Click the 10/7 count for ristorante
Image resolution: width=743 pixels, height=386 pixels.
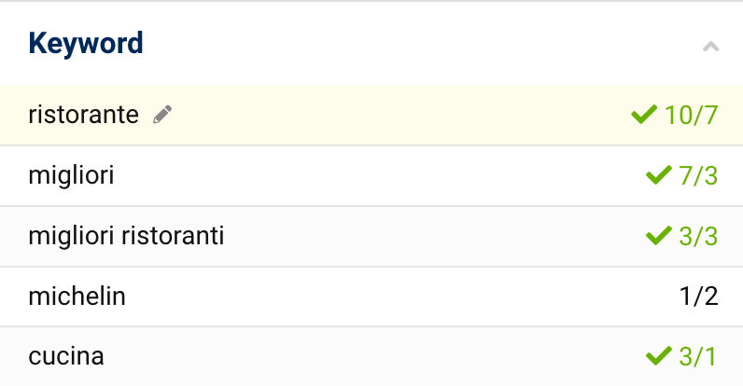(691, 116)
